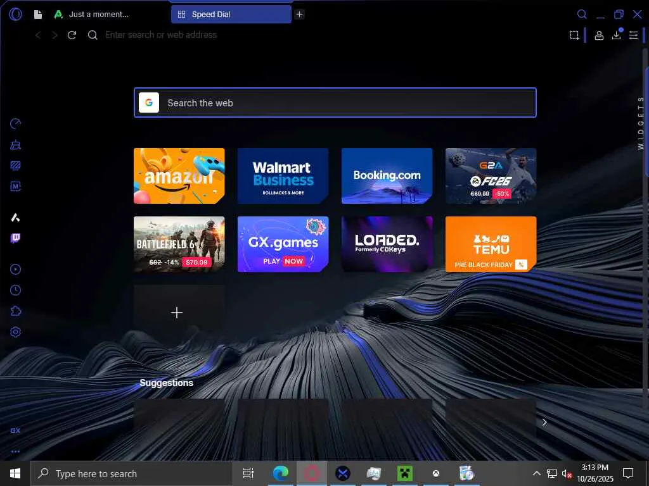Open Minecraft from the taskbar

click(x=405, y=473)
